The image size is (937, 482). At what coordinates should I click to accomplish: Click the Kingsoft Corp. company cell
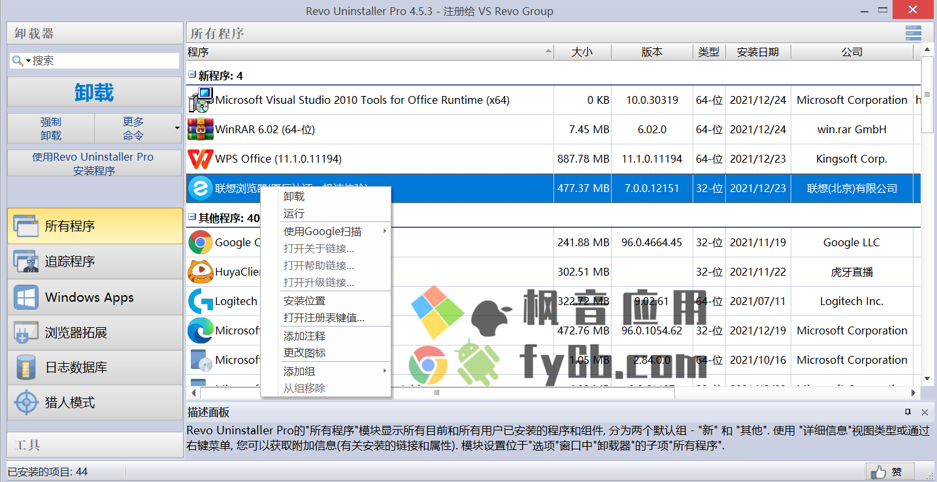[x=852, y=159]
